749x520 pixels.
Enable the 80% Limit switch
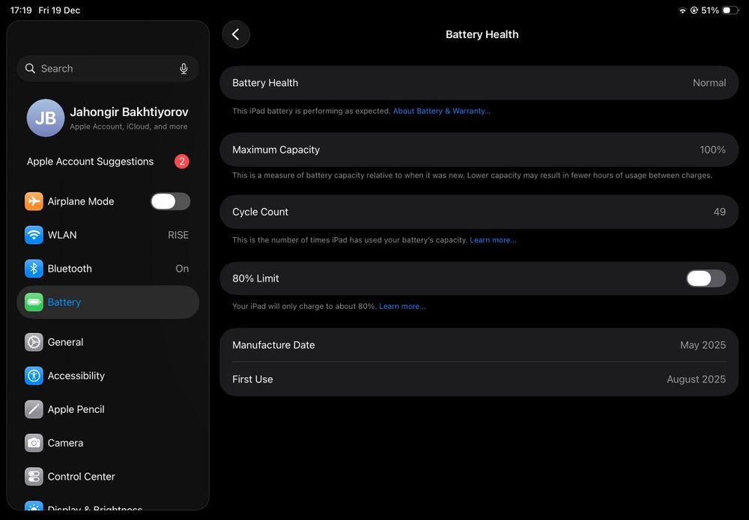coord(706,278)
